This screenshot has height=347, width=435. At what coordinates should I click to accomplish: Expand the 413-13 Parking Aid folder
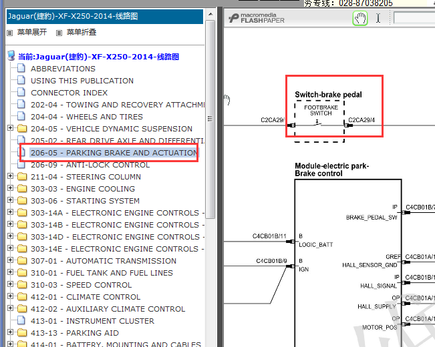tap(10, 332)
